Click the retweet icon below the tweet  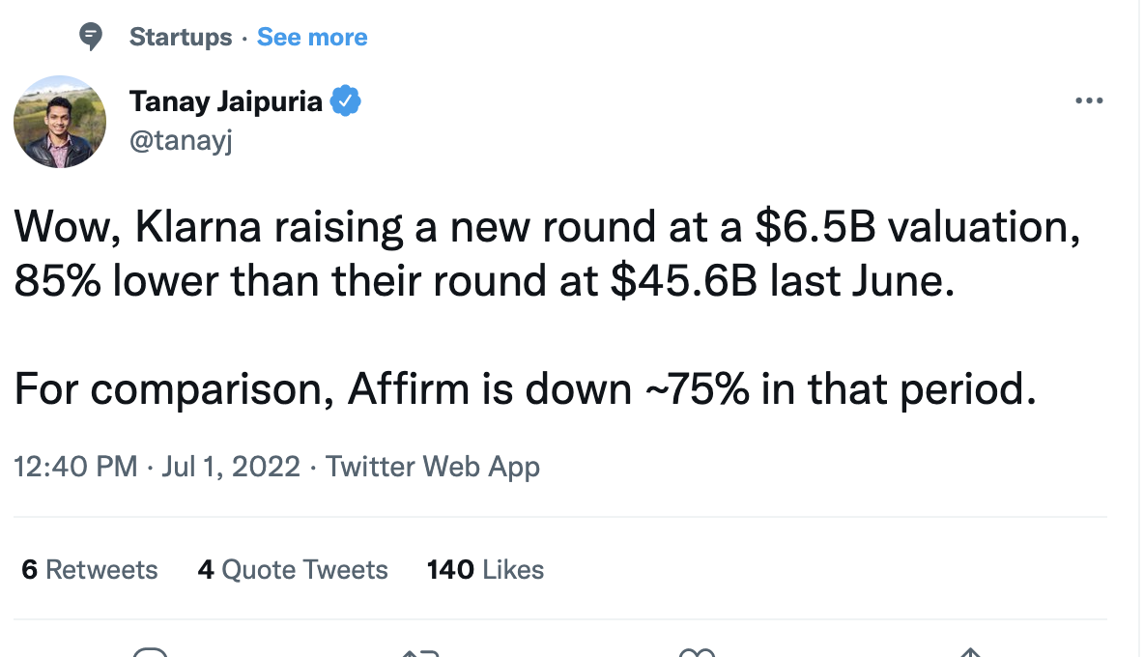(x=421, y=653)
